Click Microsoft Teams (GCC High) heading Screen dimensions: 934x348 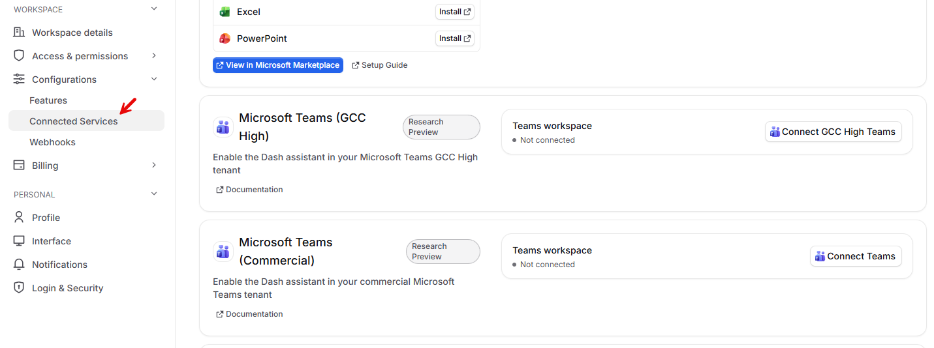tap(302, 126)
